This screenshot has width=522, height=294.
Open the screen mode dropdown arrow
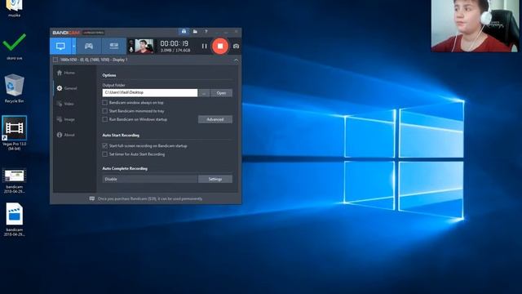click(x=74, y=46)
